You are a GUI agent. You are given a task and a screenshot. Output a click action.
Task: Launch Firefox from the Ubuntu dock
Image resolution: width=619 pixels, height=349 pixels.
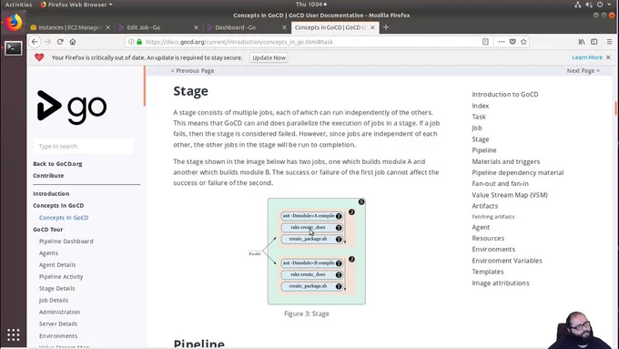(x=14, y=22)
